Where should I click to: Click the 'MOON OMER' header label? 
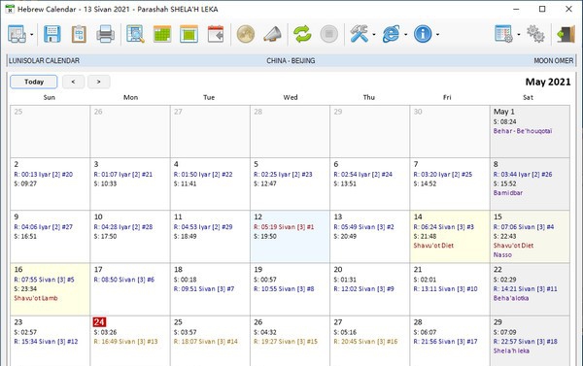point(554,60)
